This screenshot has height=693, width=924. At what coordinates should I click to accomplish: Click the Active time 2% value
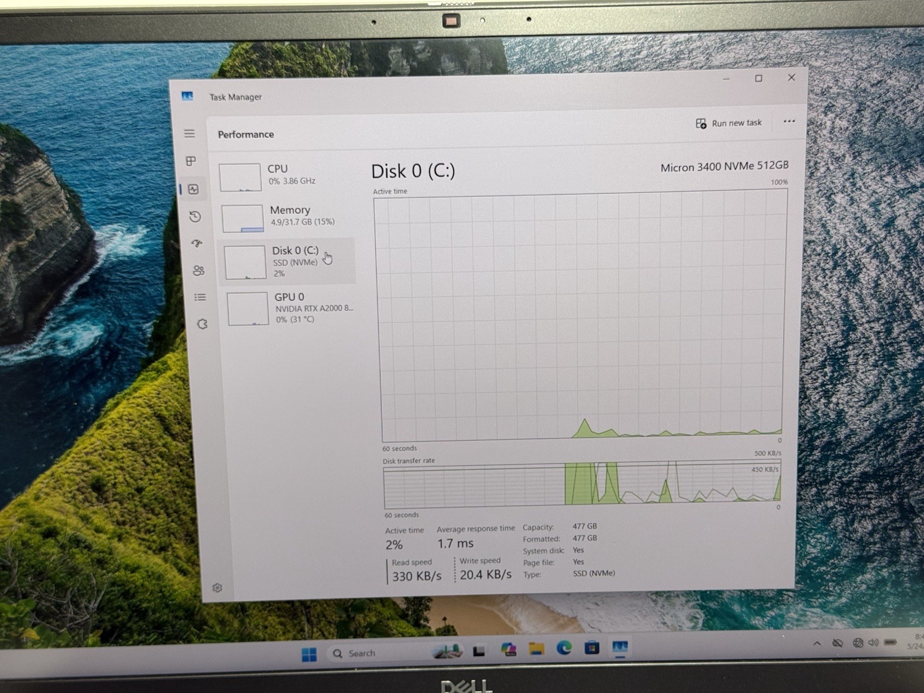coord(394,545)
